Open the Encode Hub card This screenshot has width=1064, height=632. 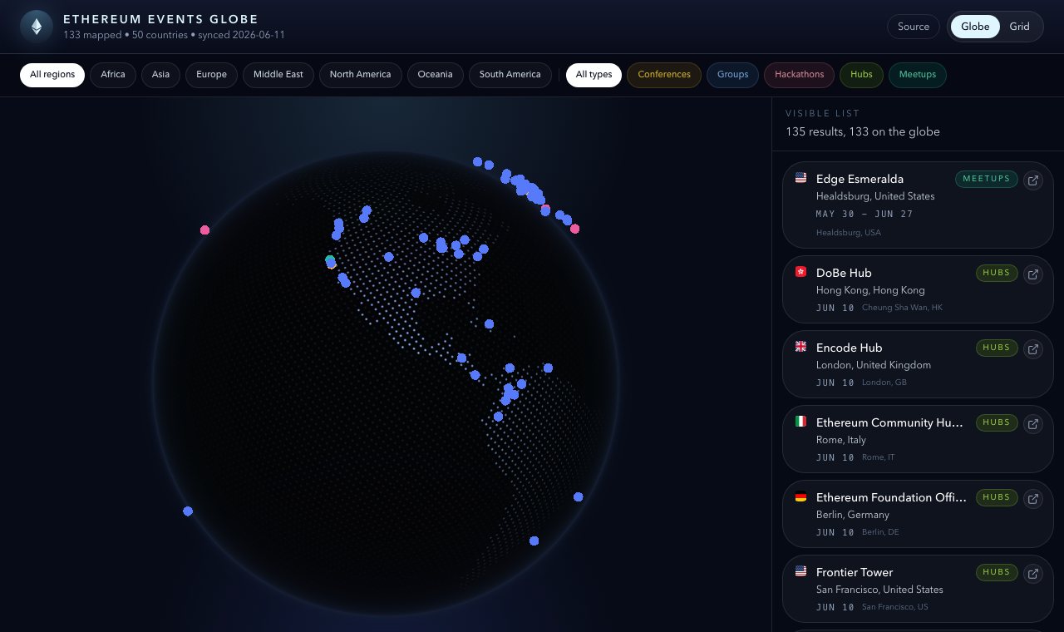[918, 364]
